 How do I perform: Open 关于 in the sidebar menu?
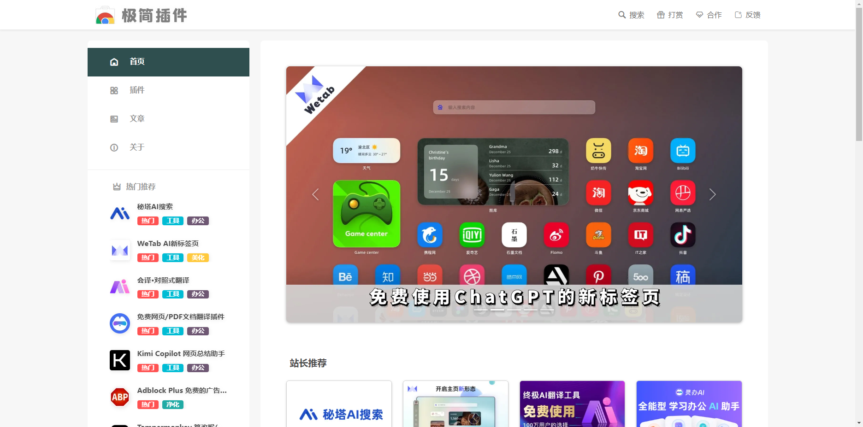(168, 147)
